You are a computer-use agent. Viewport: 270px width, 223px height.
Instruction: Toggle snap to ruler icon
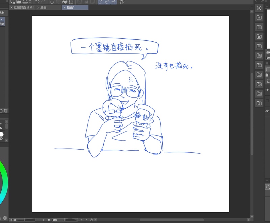pyautogui.click(x=101, y=2)
